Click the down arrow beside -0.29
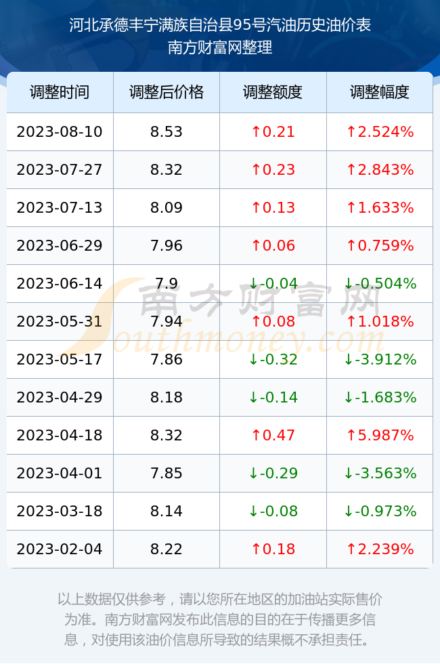 click(253, 473)
